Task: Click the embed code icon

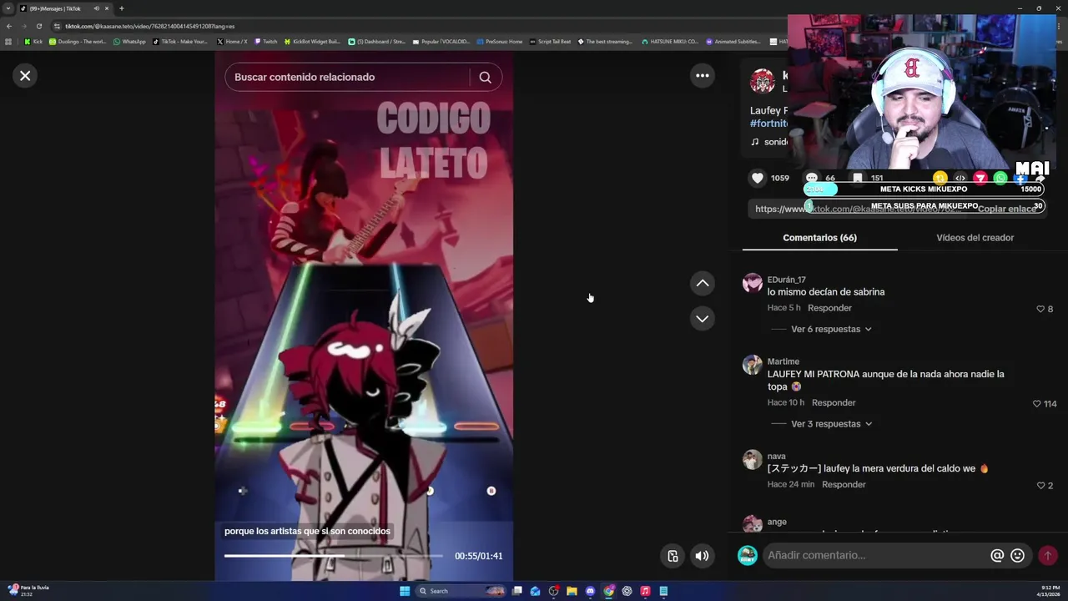Action: click(x=960, y=178)
